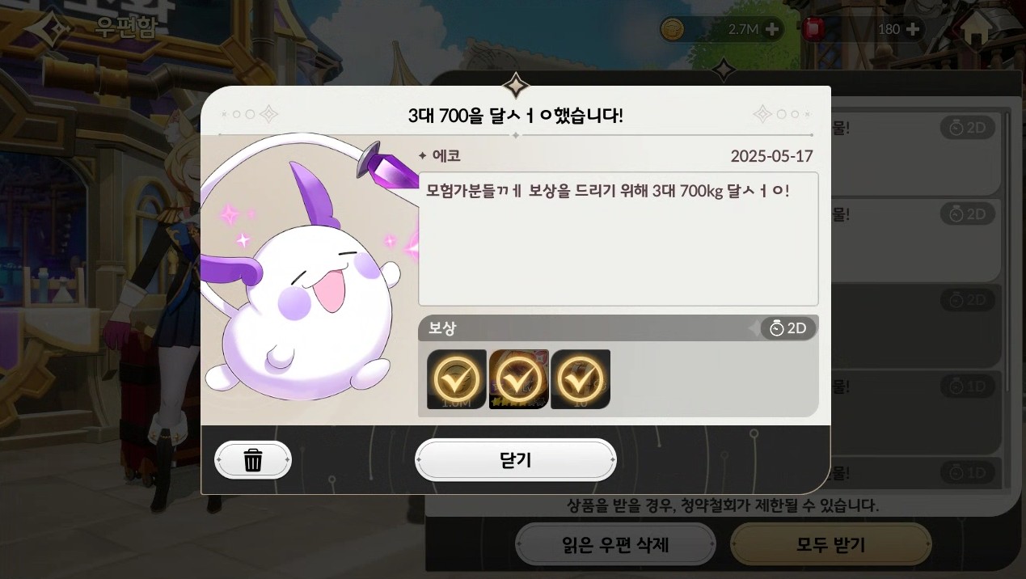Click the 2D timer badge in reward header

(787, 328)
